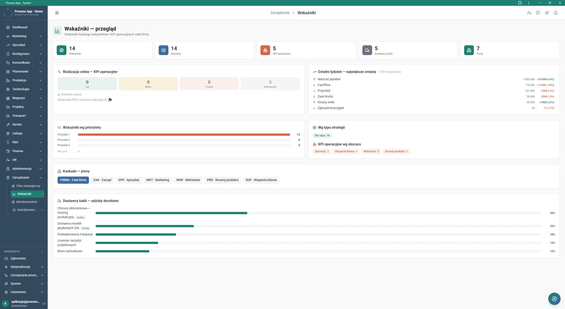The width and height of the screenshot is (565, 309).
Task: Select the FIRMA · Cała firma tab
Action: (73, 180)
